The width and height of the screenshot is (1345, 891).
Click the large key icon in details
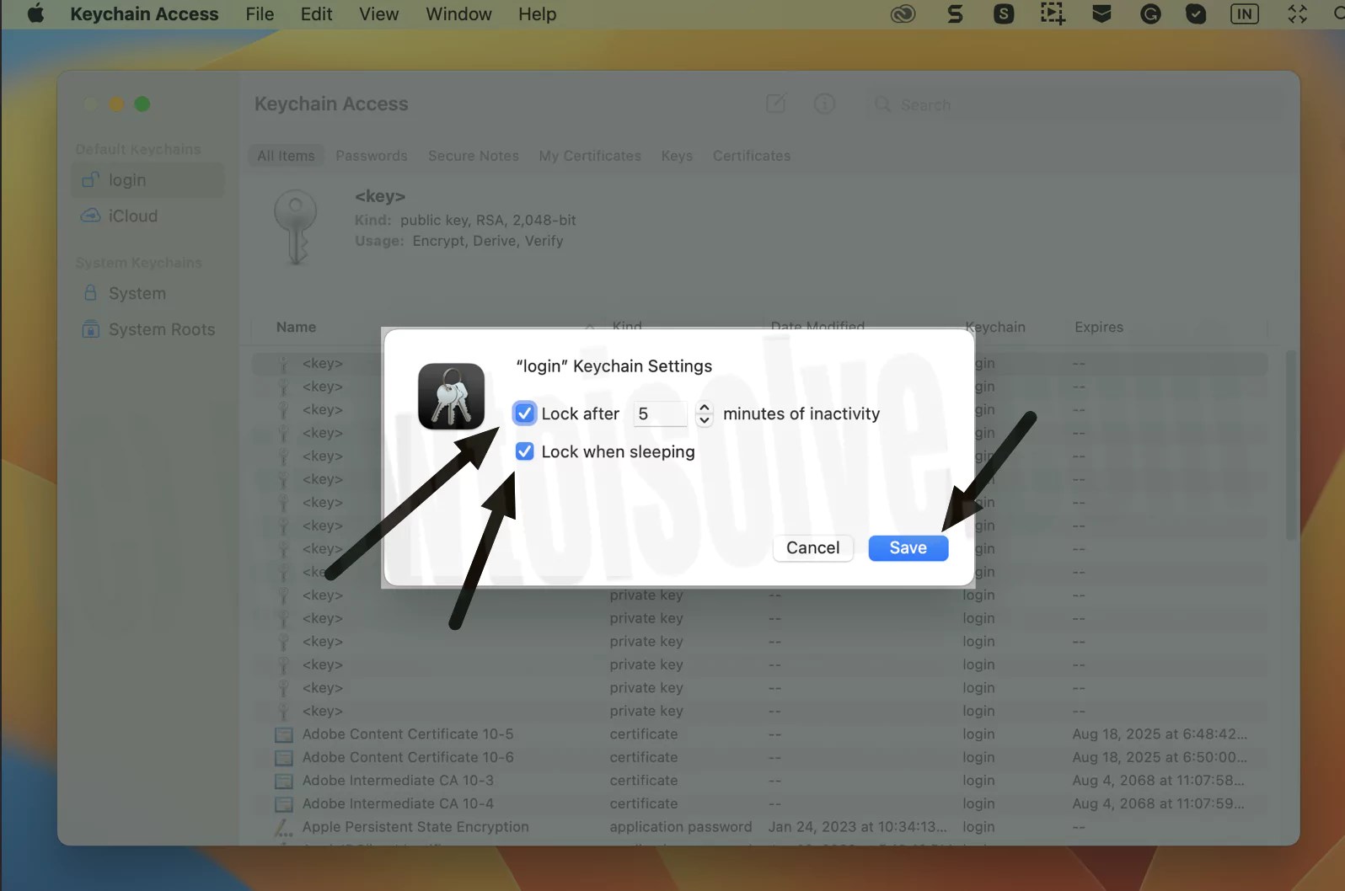click(295, 227)
